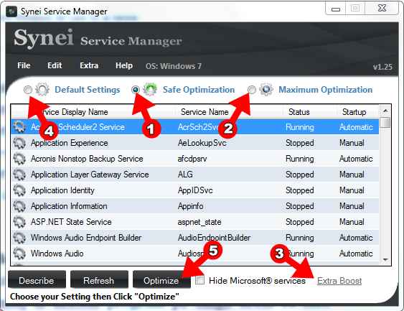Select the Acronis Nonstop Backup Service row
404x311 pixels.
195,159
